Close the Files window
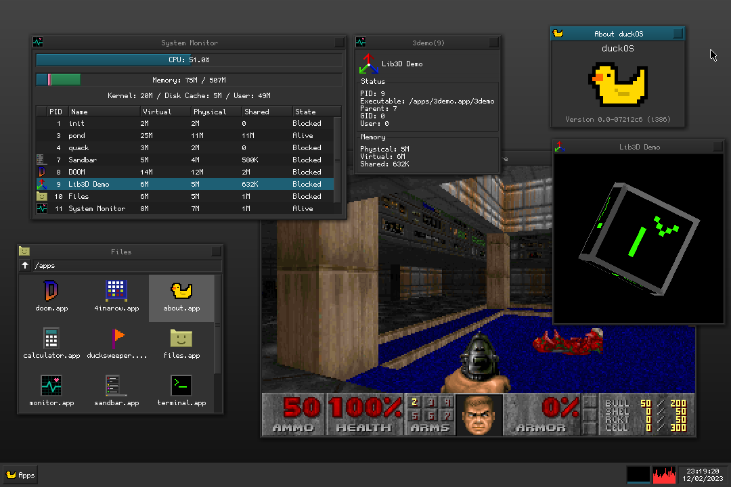Image resolution: width=731 pixels, height=487 pixels. coord(217,252)
